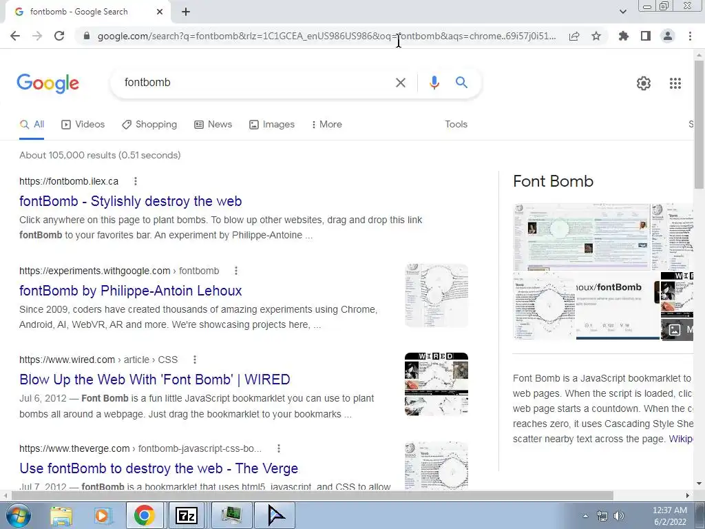Select the All results tab

click(32, 125)
